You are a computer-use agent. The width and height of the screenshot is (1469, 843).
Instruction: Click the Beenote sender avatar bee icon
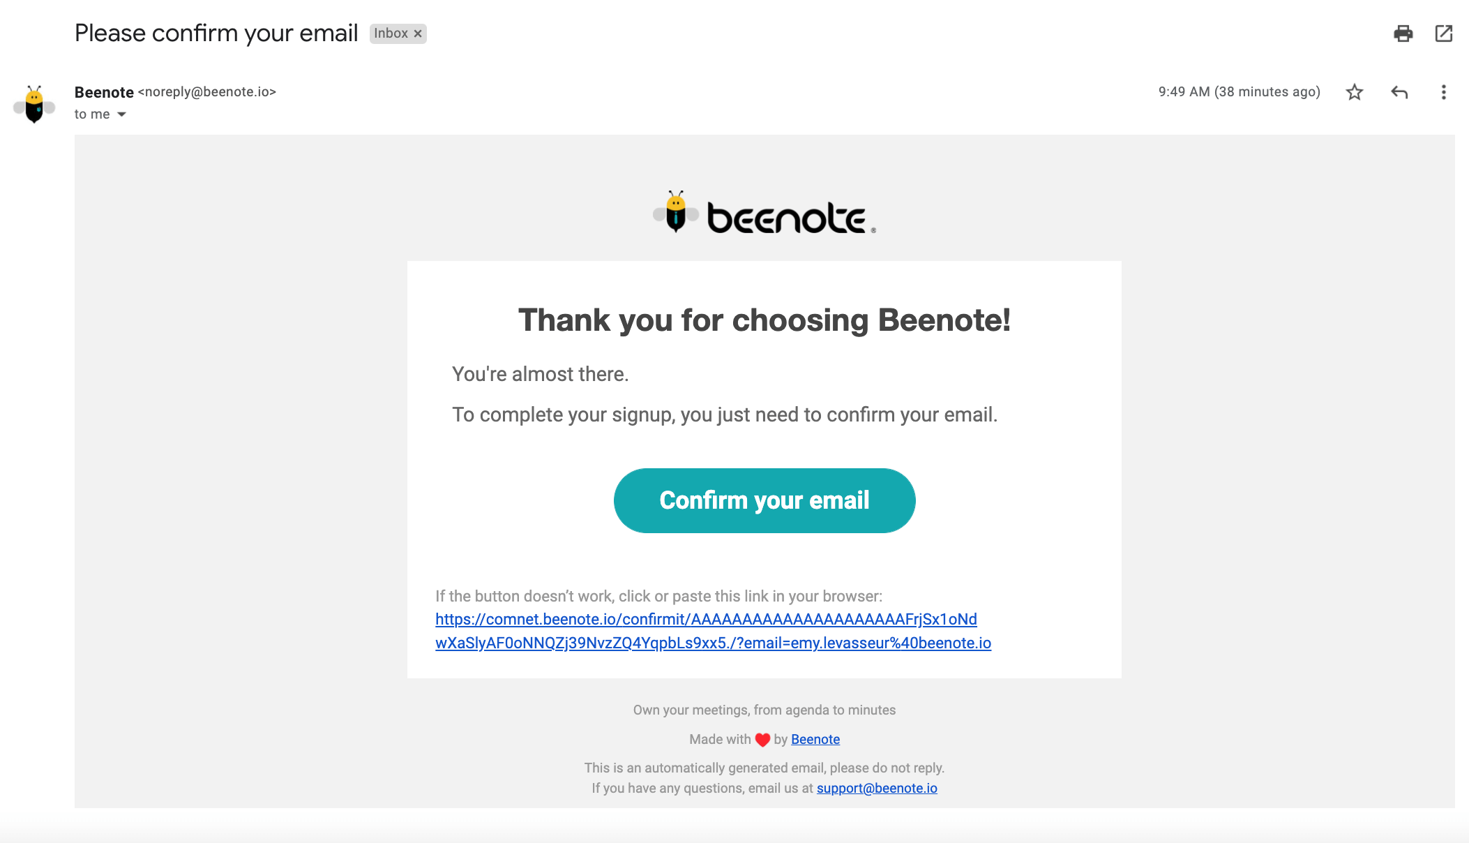[x=34, y=104]
